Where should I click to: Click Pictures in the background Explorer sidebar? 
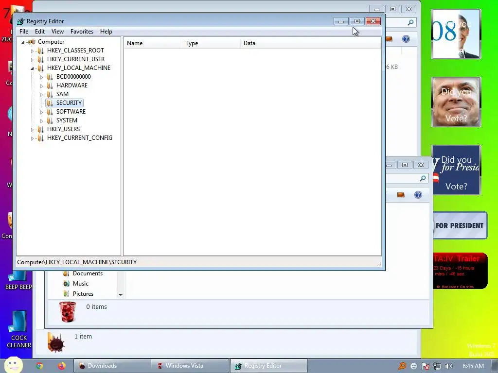[83, 294]
